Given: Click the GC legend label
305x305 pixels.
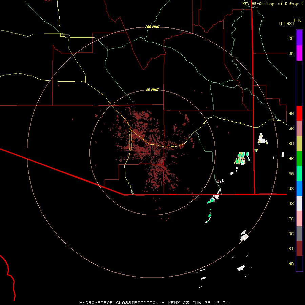Looking at the screenshot, I should click(291, 233).
